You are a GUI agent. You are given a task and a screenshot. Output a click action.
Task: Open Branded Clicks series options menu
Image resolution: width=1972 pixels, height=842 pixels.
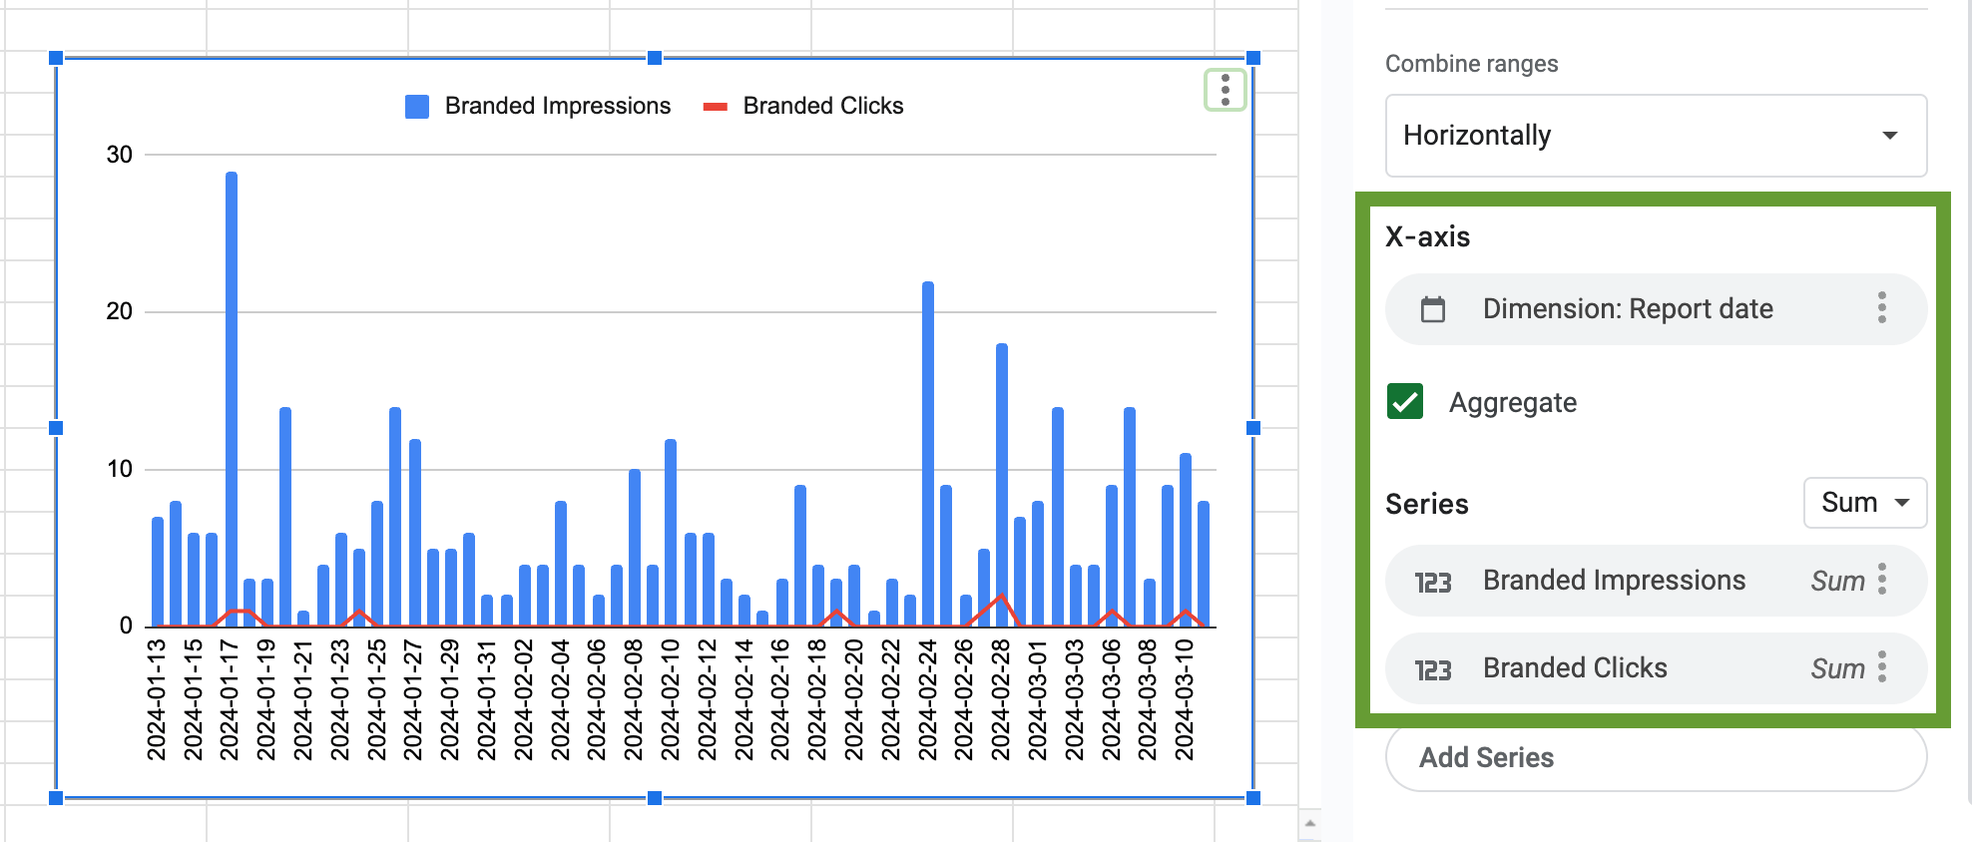tap(1882, 667)
